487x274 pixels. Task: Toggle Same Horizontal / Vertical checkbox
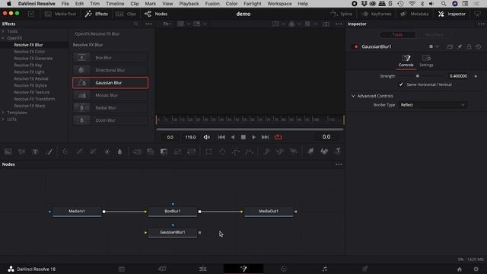pos(401,84)
